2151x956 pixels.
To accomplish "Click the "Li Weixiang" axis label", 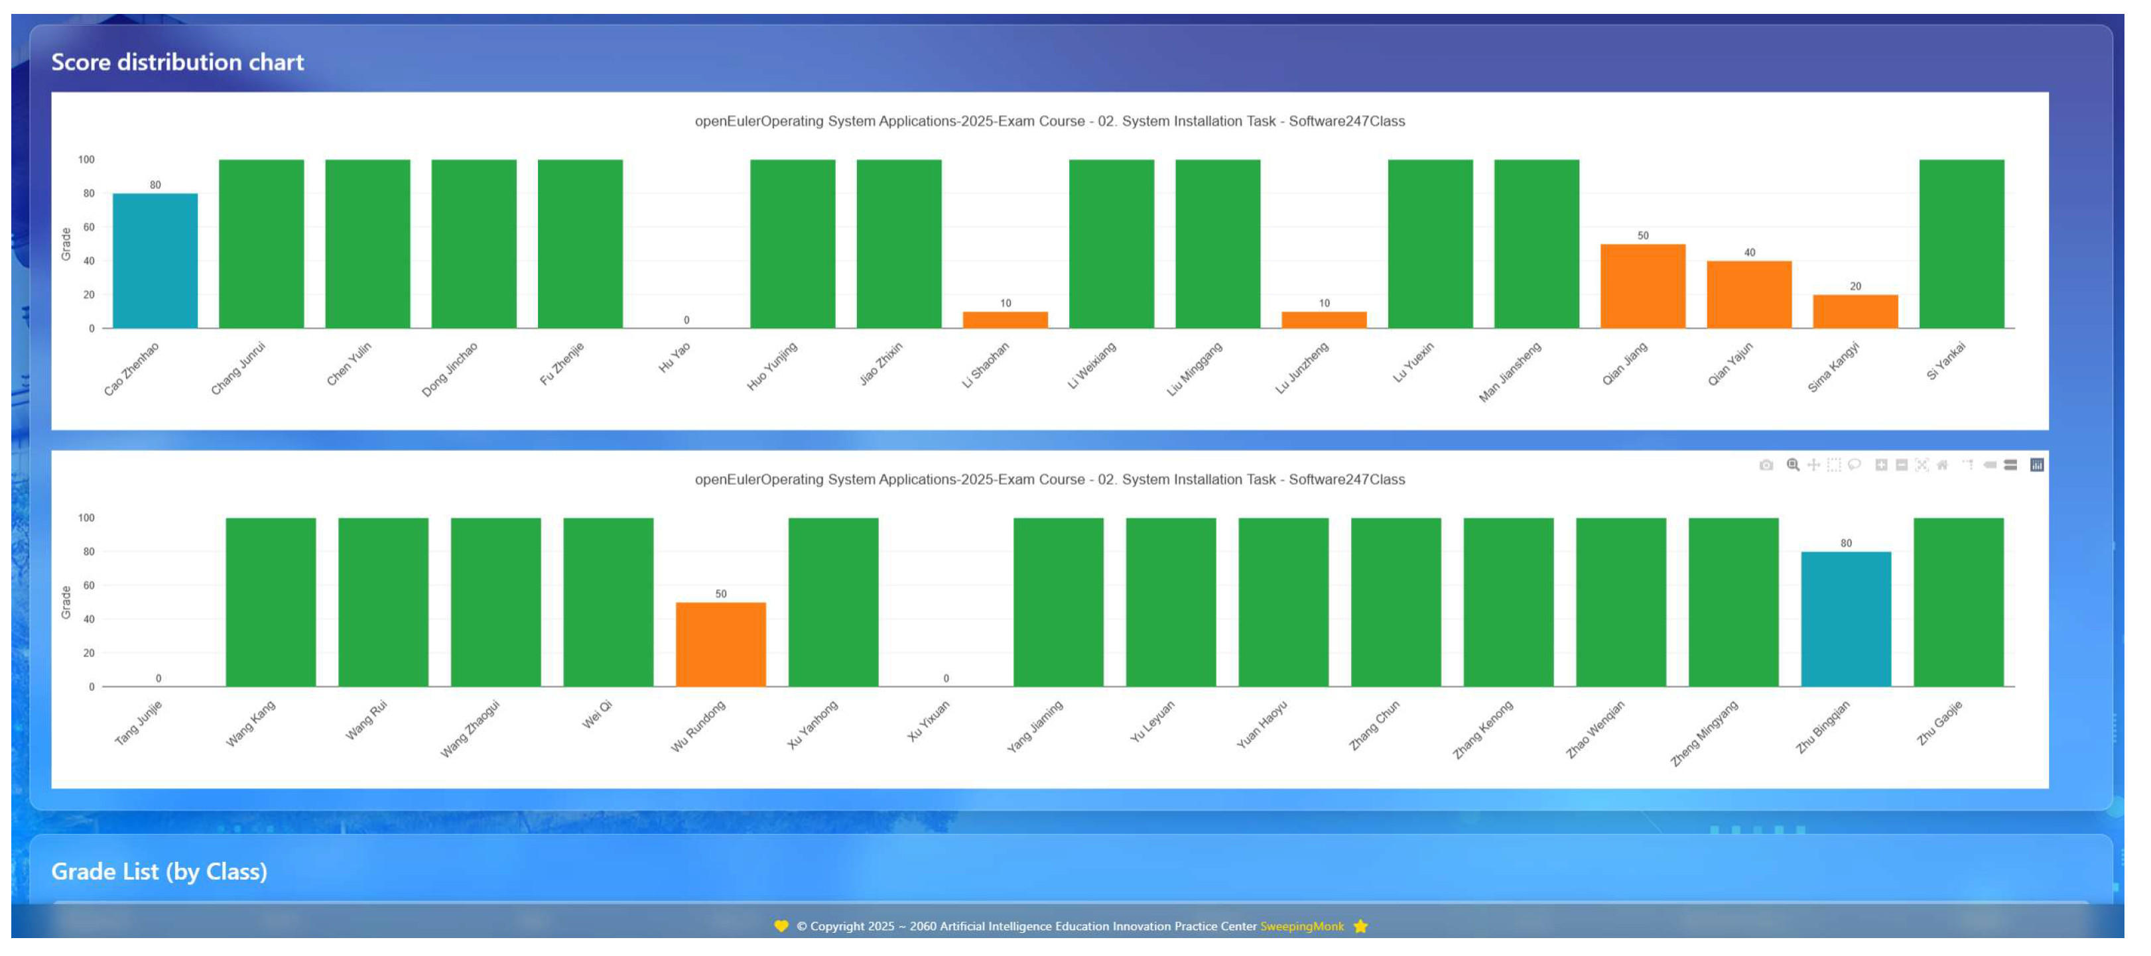I will pyautogui.click(x=1092, y=365).
